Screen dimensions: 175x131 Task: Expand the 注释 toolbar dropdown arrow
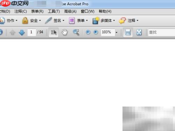[x=138, y=21]
